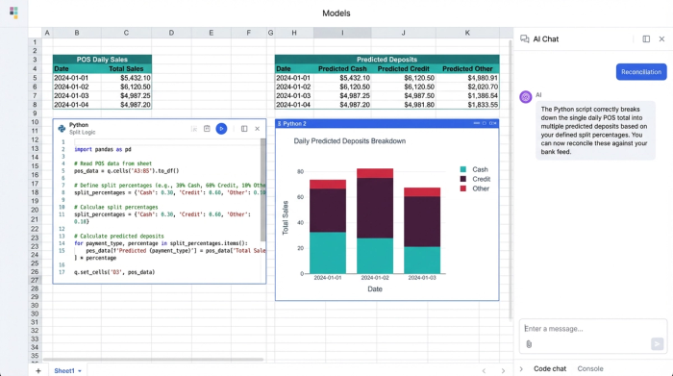This screenshot has width=673, height=376.
Task: Click the collapse arrow icon in code editor
Action: click(194, 128)
